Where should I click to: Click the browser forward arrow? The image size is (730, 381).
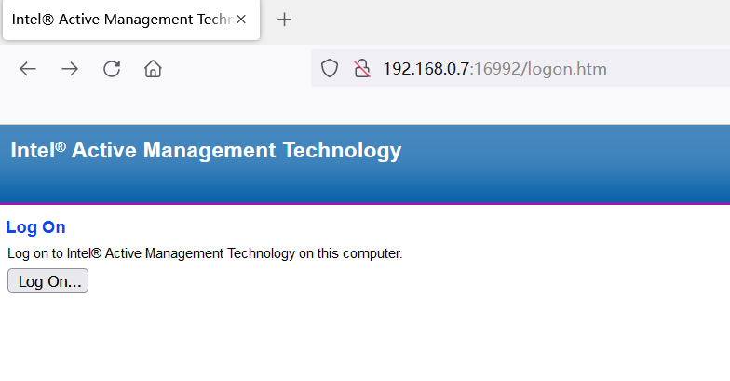70,68
